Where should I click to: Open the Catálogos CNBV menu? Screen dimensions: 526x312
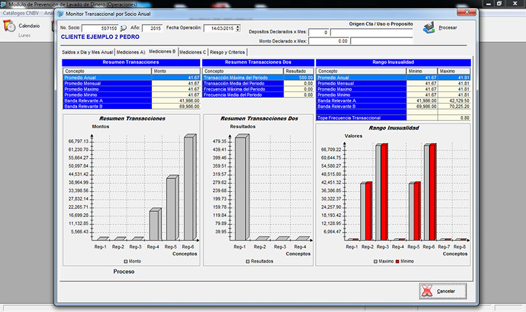[x=21, y=13]
